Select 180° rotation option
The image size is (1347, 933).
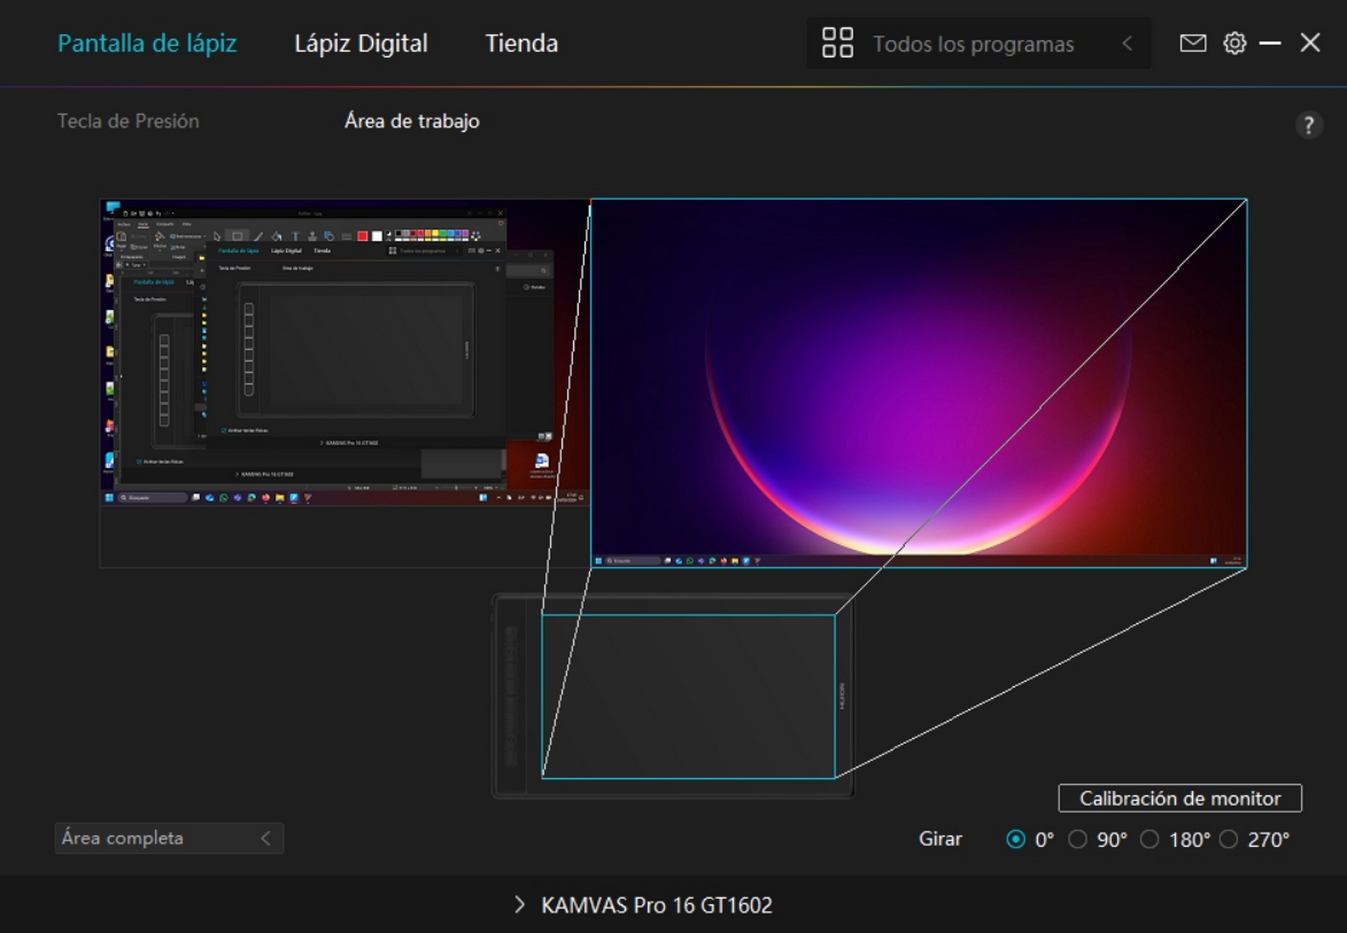tap(1149, 839)
